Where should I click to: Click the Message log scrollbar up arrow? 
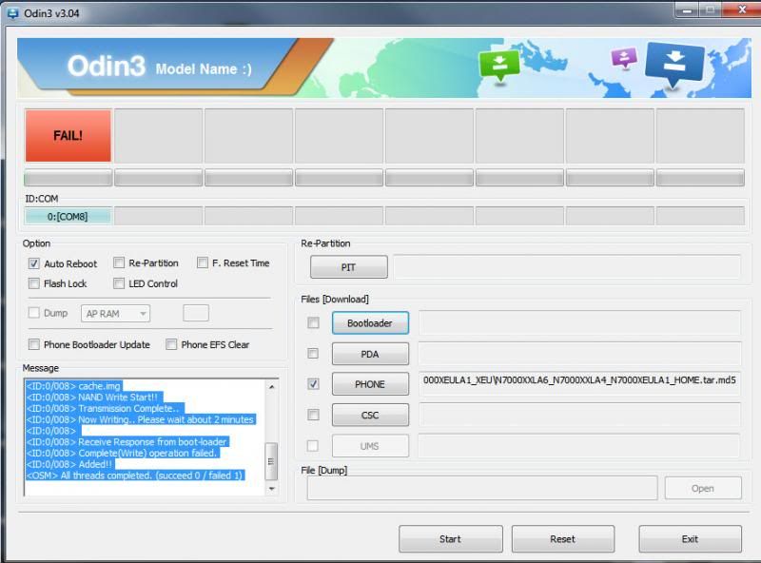272,387
